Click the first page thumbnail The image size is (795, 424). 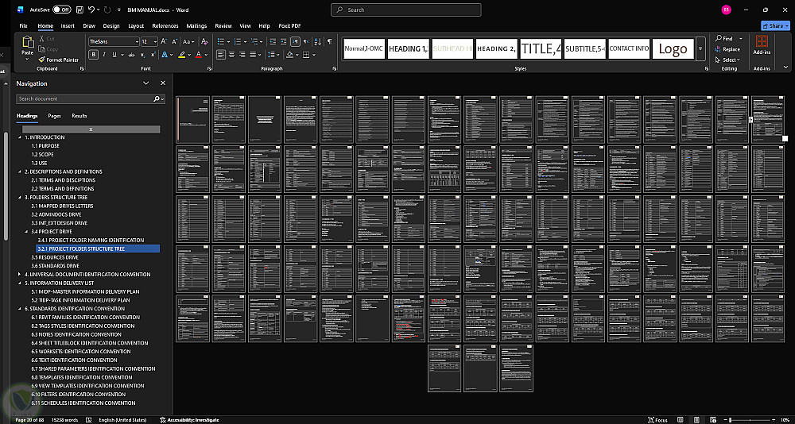point(192,120)
